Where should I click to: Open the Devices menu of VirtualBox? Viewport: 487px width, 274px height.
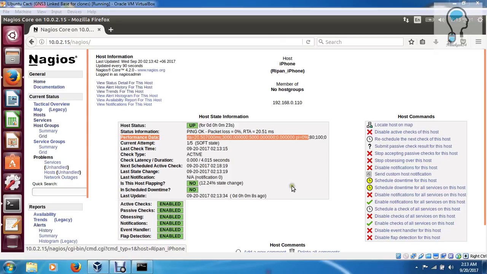click(74, 11)
